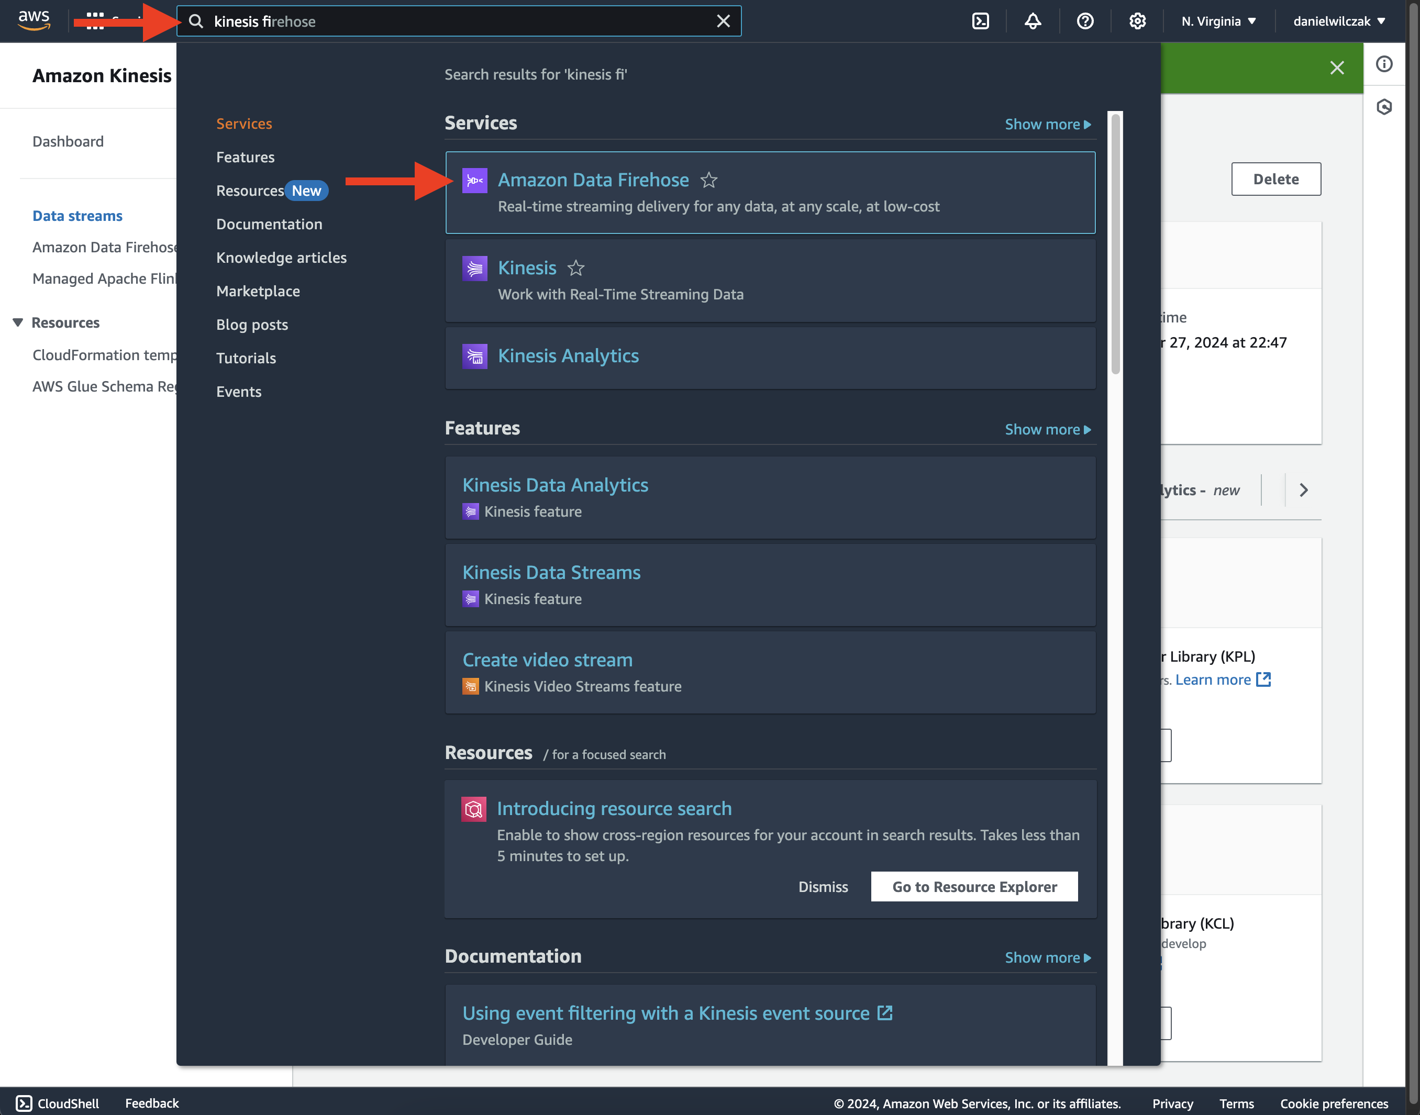Open Introducing resource search link
This screenshot has width=1420, height=1115.
pos(614,809)
